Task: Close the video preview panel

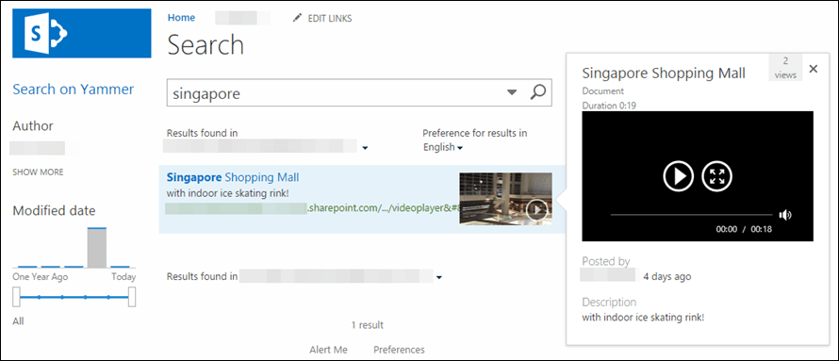Action: pos(814,69)
